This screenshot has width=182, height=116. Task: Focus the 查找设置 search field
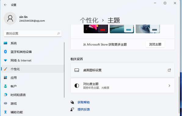pyautogui.click(x=33, y=33)
